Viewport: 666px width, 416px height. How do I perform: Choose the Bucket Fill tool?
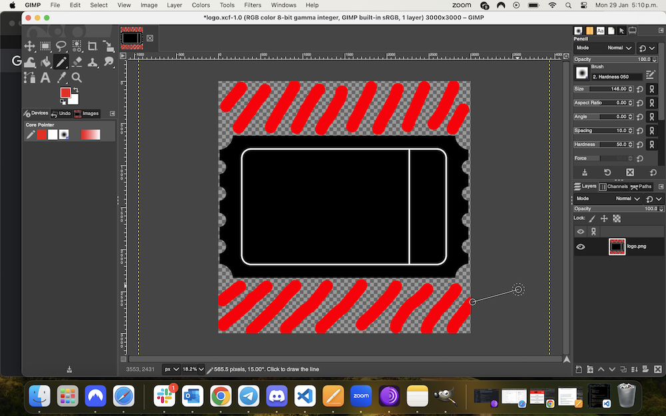point(46,62)
